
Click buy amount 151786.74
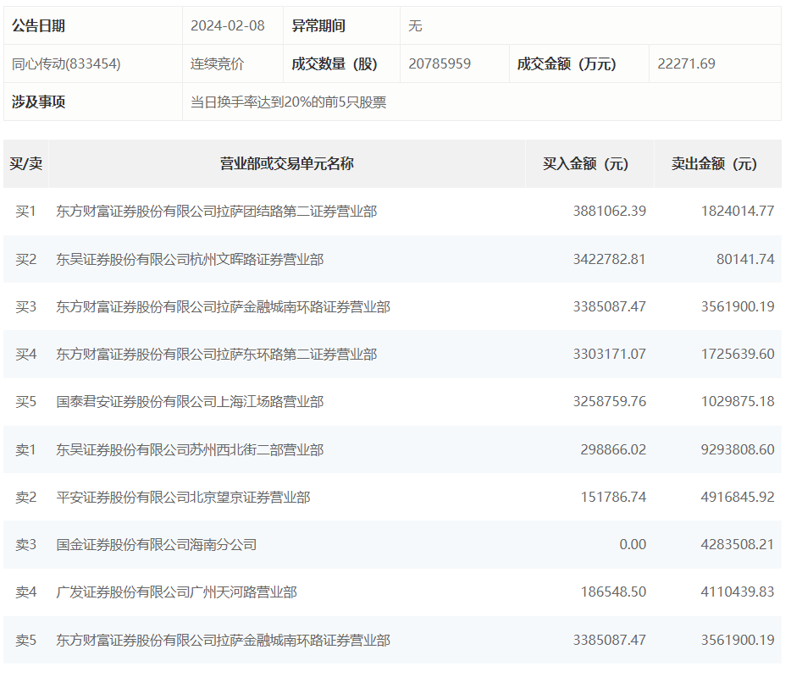click(613, 497)
